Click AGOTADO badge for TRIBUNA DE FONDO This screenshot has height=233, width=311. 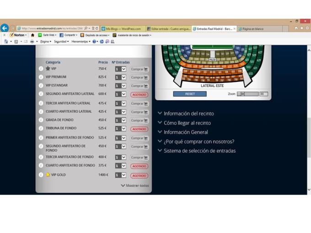coord(139,129)
